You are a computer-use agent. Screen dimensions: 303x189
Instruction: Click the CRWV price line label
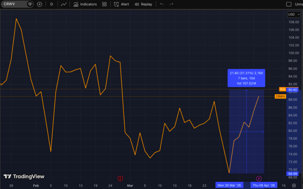(281, 96)
